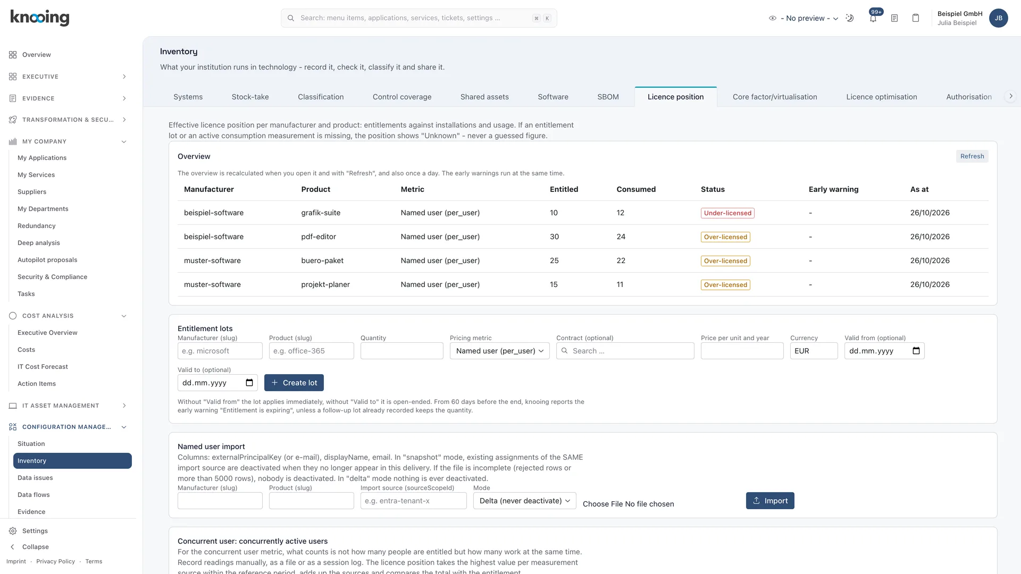Click Over-licensed badge for pdf-editor

click(725, 237)
